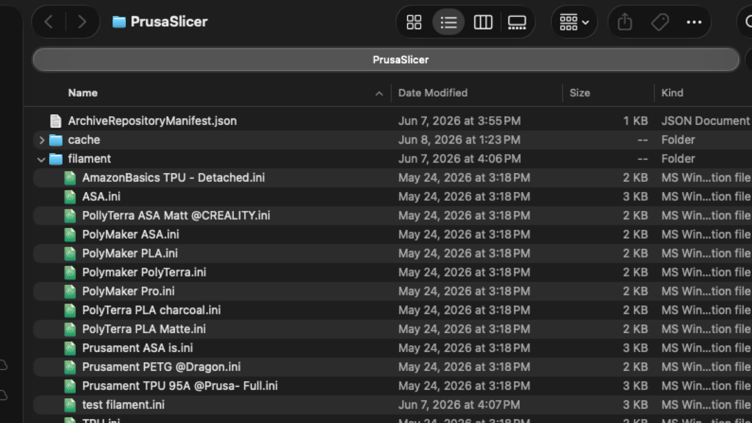Click the Share toolbar icon
This screenshot has height=423, width=752.
(625, 22)
